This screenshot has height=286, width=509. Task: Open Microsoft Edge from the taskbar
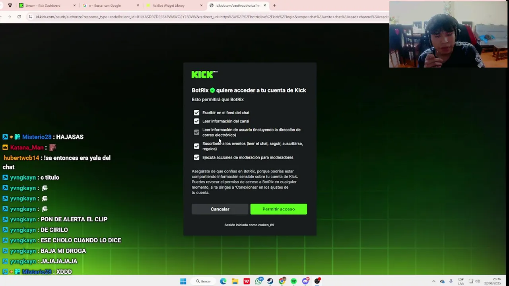pyautogui.click(x=223, y=281)
